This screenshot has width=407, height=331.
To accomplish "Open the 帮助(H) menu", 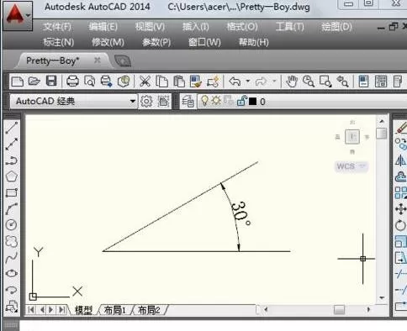I will click(254, 42).
